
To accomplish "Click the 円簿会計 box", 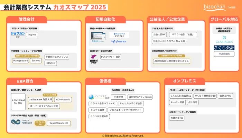I will [118, 97].
